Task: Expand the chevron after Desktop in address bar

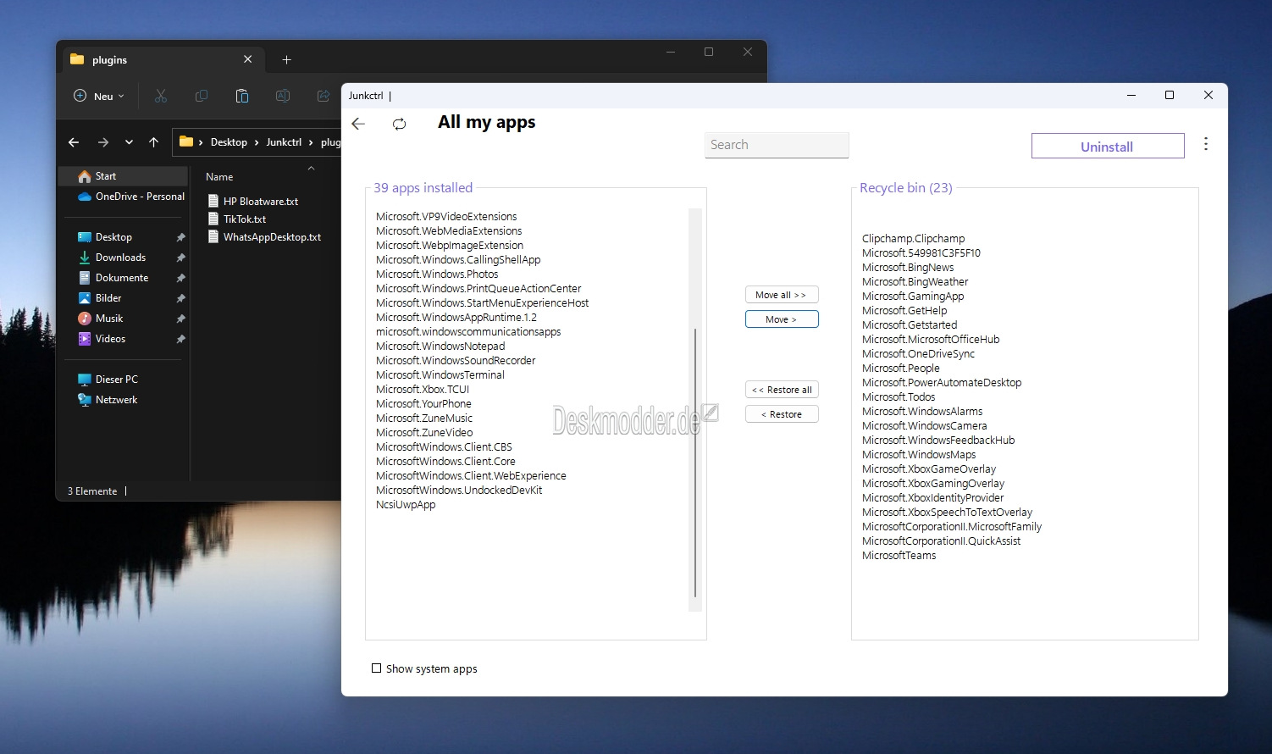Action: [x=257, y=142]
